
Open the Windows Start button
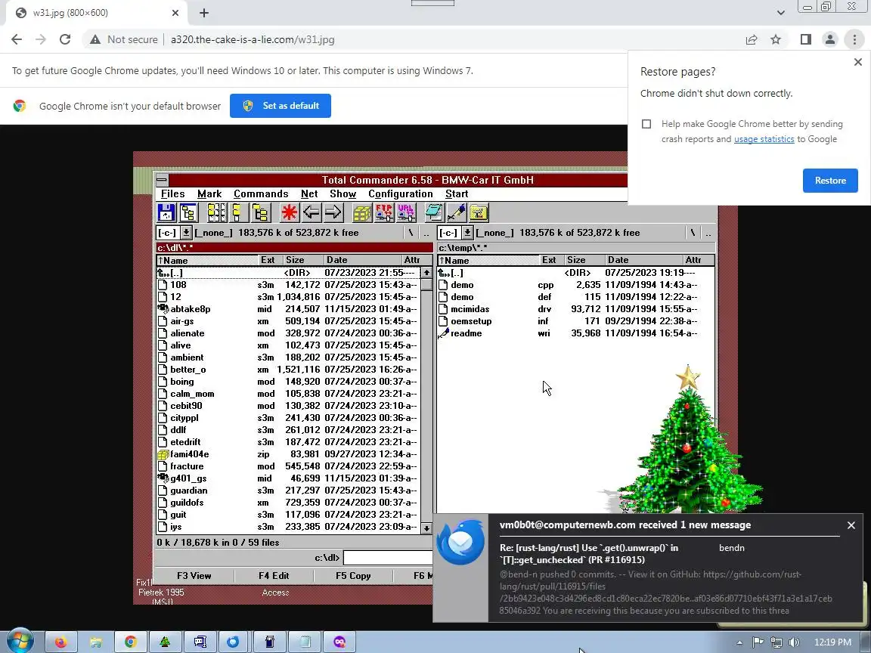[20, 642]
